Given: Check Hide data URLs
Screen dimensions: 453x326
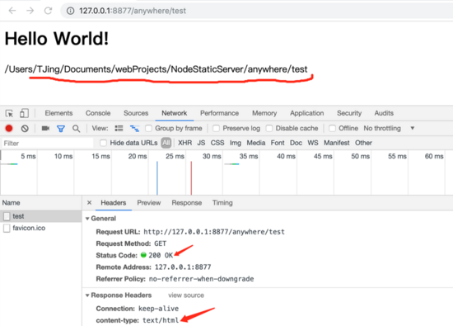Looking at the screenshot, I should (103, 143).
